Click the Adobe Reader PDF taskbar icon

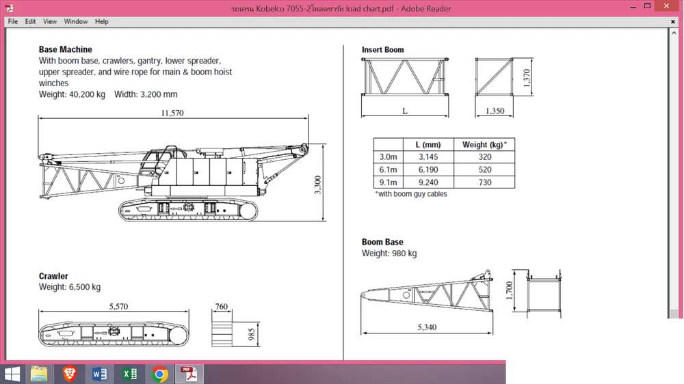coord(189,374)
